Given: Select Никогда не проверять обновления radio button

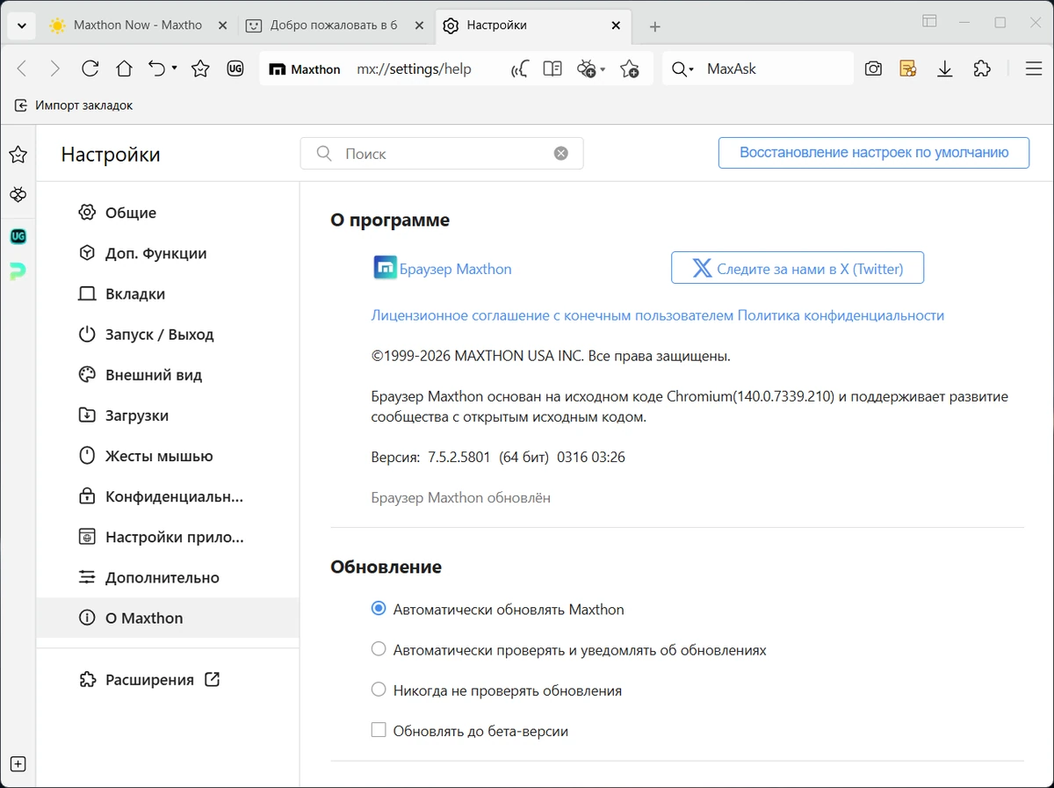Looking at the screenshot, I should [x=379, y=690].
